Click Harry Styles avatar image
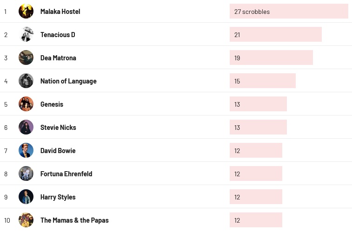This screenshot has width=352, height=231. pos(26,197)
